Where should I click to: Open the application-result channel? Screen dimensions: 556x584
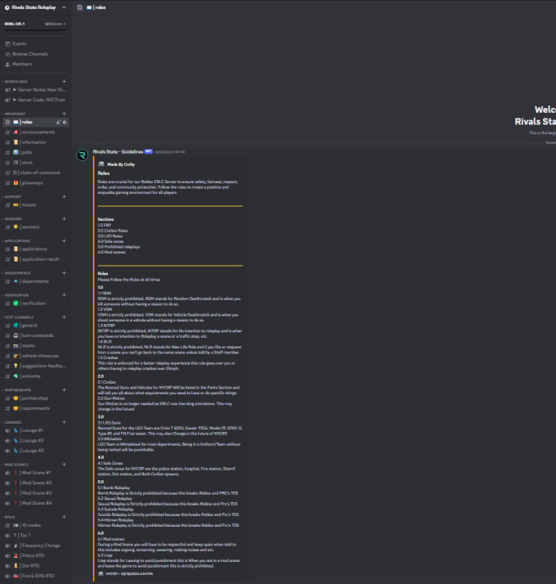tap(35, 259)
